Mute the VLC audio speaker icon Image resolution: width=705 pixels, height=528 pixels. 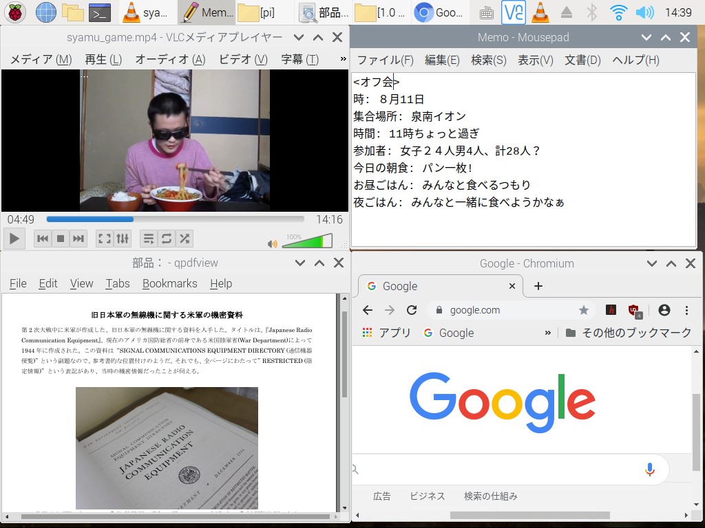click(273, 244)
